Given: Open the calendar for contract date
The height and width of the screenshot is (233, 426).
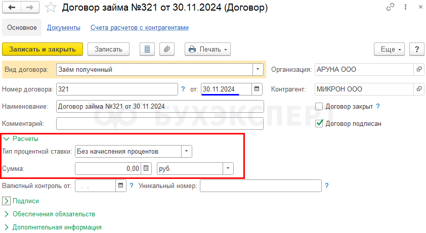Looking at the screenshot, I should pos(257,89).
